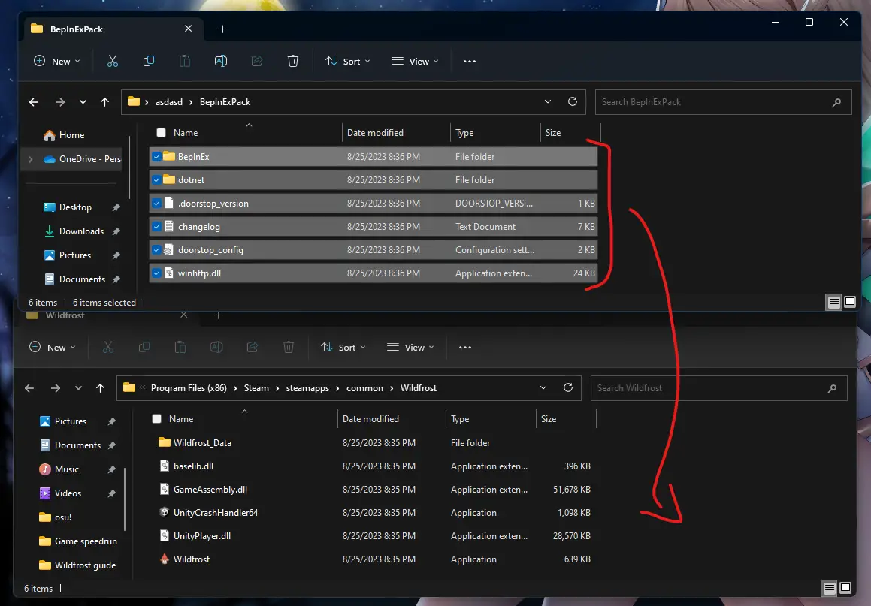The width and height of the screenshot is (871, 606).
Task: Open Sort dropdown in Wildfrost window
Action: [x=343, y=348]
